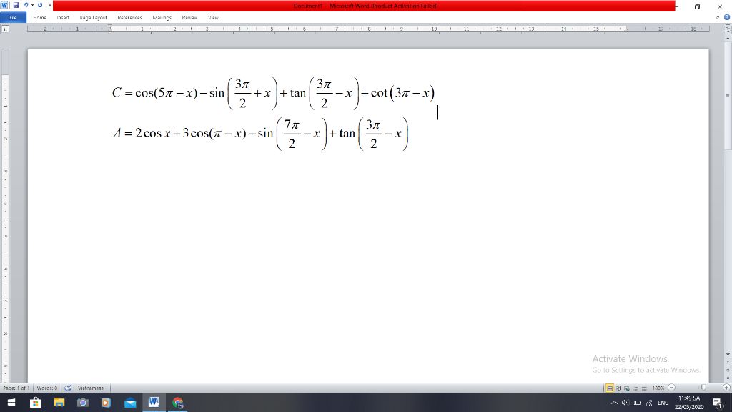Click the Word application icon in title bar

pos(5,5)
